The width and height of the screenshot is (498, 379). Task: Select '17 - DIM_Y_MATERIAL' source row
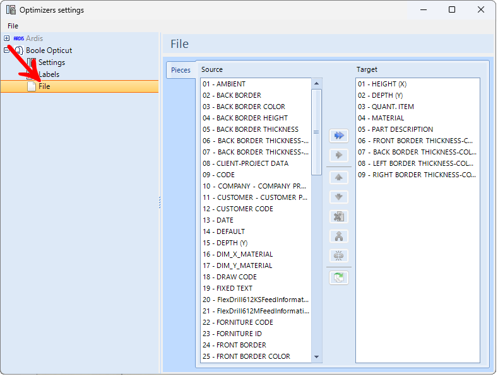tap(256, 265)
